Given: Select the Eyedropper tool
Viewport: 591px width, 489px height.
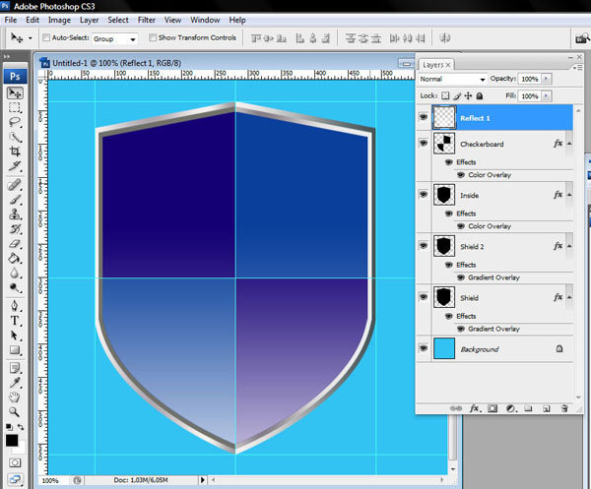Looking at the screenshot, I should point(15,383).
